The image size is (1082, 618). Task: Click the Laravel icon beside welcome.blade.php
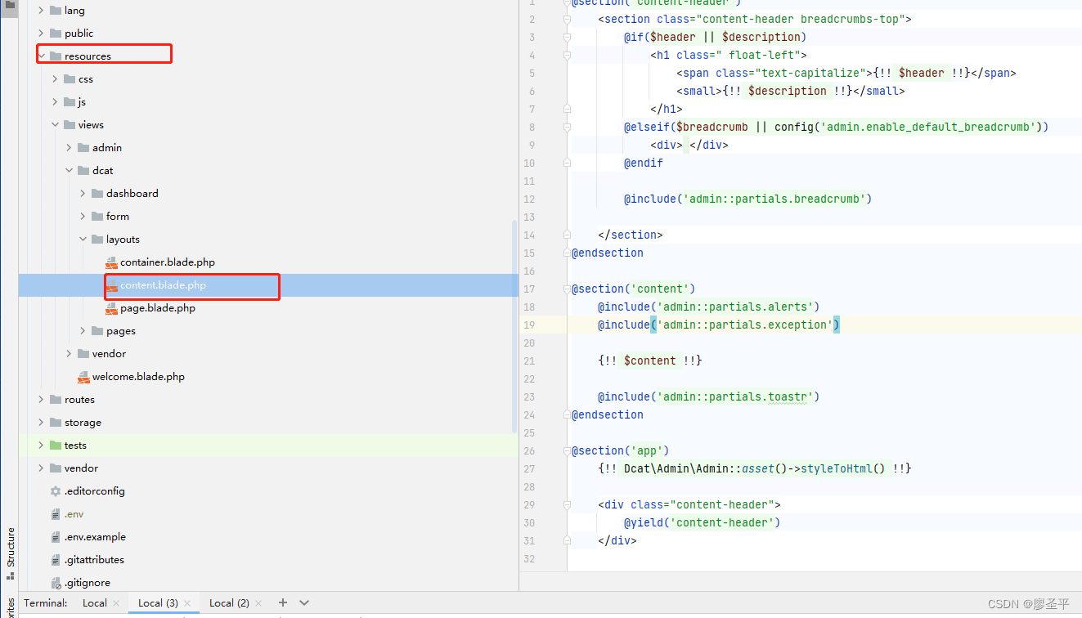point(83,376)
